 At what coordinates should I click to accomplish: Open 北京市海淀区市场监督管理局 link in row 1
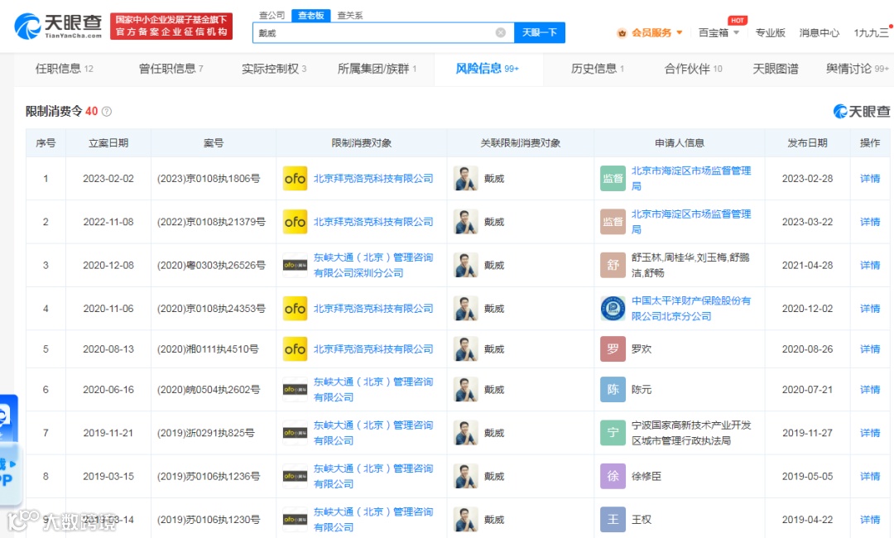[691, 179]
